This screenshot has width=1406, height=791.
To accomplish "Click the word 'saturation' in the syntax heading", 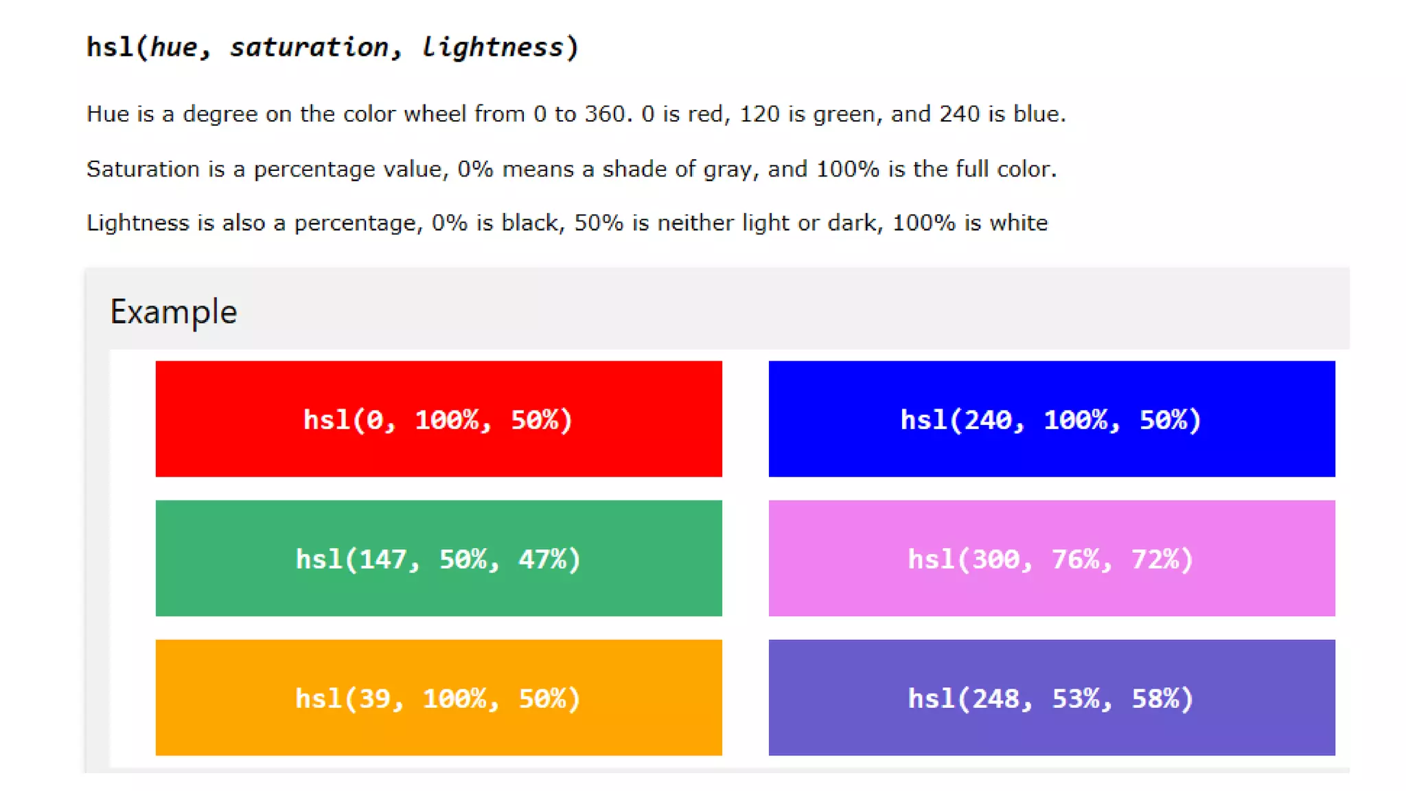I will pos(309,47).
